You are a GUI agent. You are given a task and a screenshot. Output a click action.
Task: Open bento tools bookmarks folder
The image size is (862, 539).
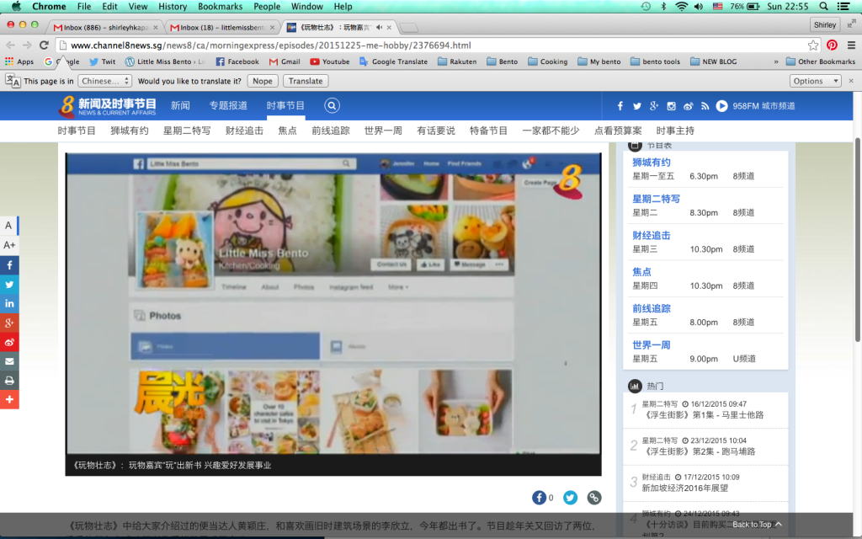655,61
